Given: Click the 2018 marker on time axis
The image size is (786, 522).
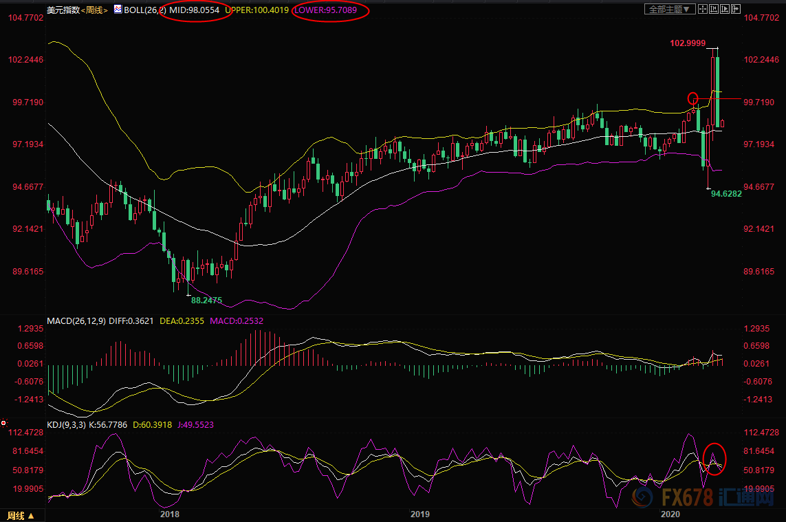Looking at the screenshot, I should coord(169,514).
